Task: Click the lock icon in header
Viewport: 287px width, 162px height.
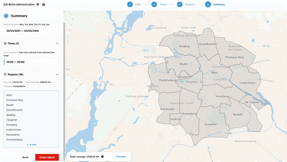Action: click(44, 4)
